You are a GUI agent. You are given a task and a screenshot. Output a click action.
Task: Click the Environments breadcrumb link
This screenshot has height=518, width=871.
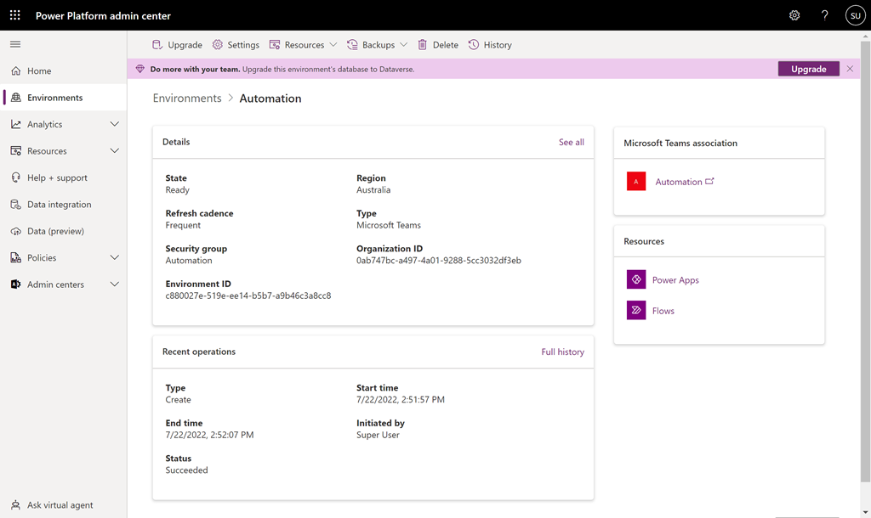[x=187, y=99]
